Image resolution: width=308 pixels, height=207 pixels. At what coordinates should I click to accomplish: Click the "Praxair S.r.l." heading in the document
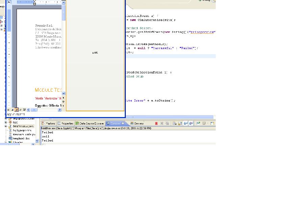pyautogui.click(x=44, y=26)
